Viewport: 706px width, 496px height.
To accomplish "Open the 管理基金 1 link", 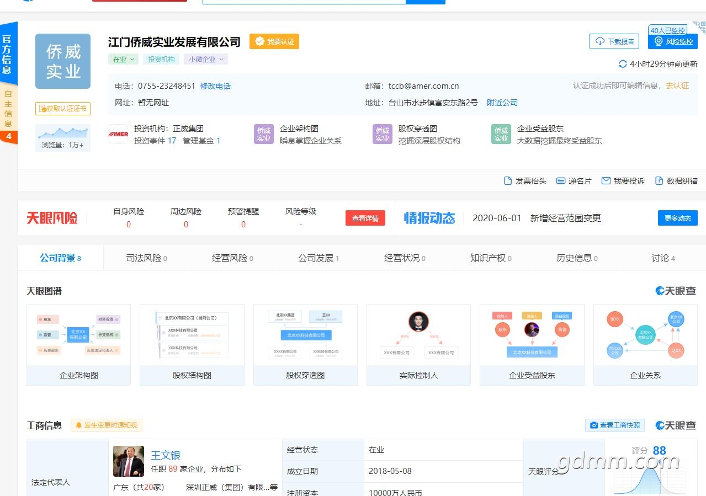I will coord(201,141).
